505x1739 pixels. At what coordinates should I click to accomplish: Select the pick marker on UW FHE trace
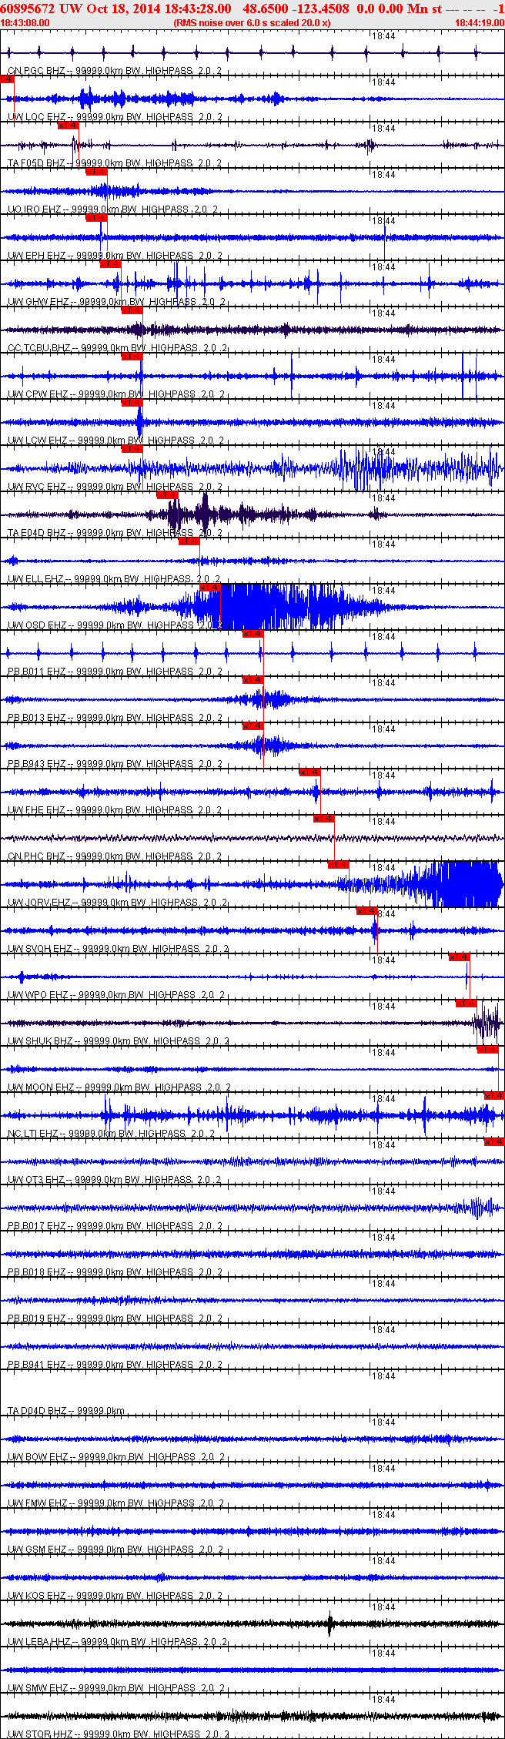[309, 772]
